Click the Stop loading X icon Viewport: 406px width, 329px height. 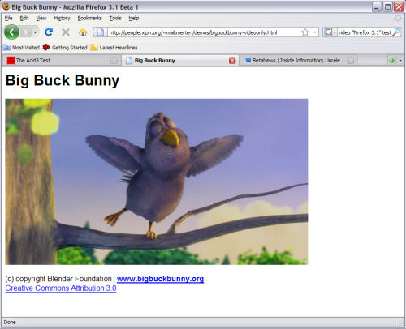pyautogui.click(x=66, y=32)
